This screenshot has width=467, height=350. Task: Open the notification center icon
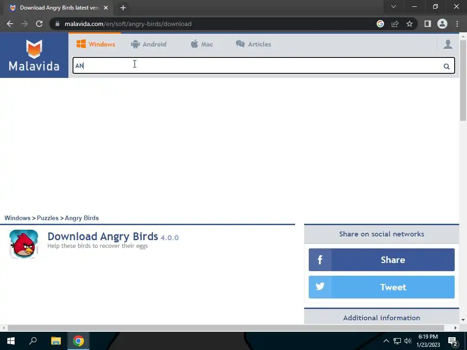pyautogui.click(x=453, y=341)
